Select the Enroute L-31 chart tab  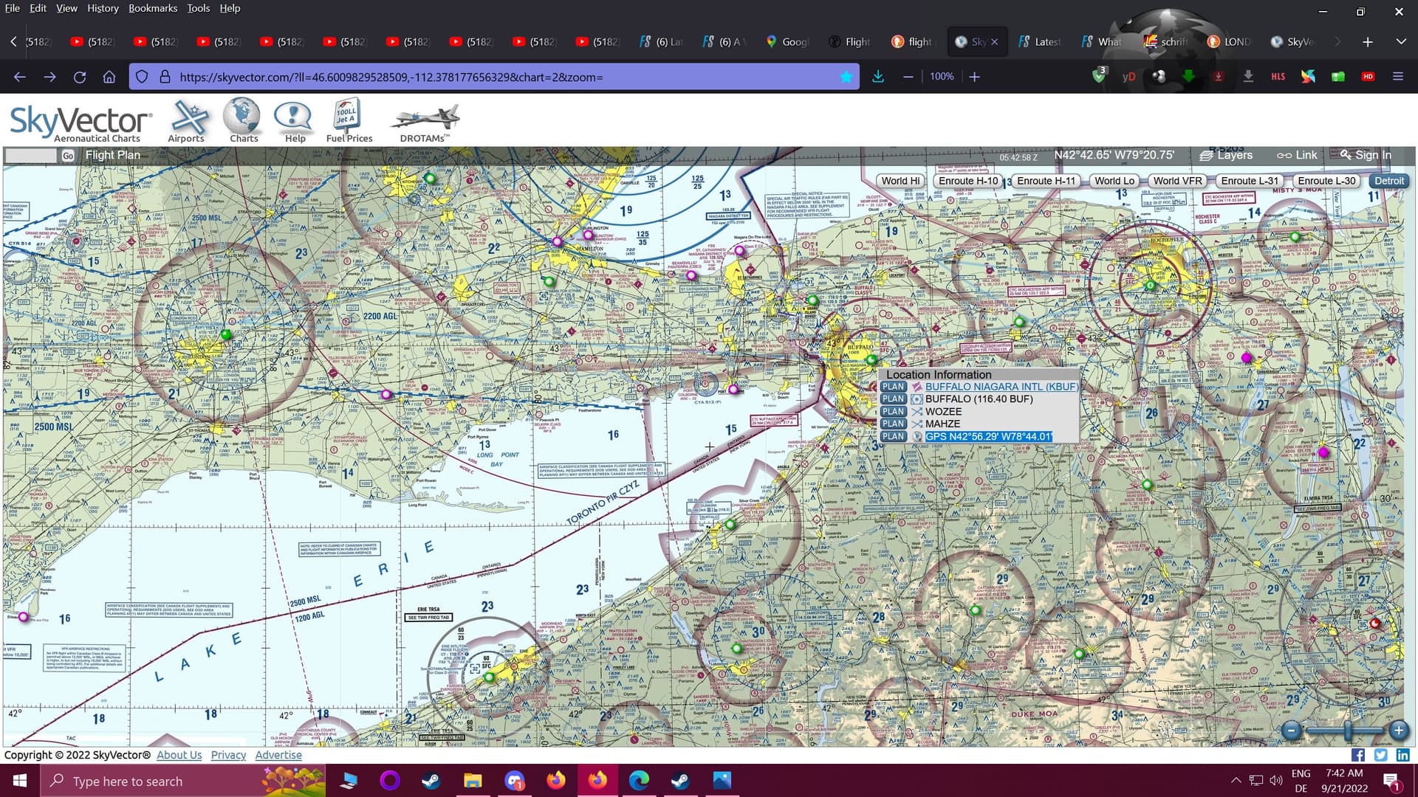coord(1249,181)
